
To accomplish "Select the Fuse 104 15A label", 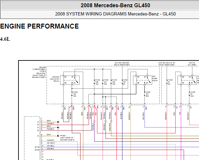I will coord(115,82).
